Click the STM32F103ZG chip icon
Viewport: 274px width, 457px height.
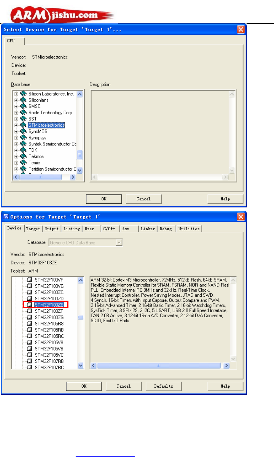point(29,317)
